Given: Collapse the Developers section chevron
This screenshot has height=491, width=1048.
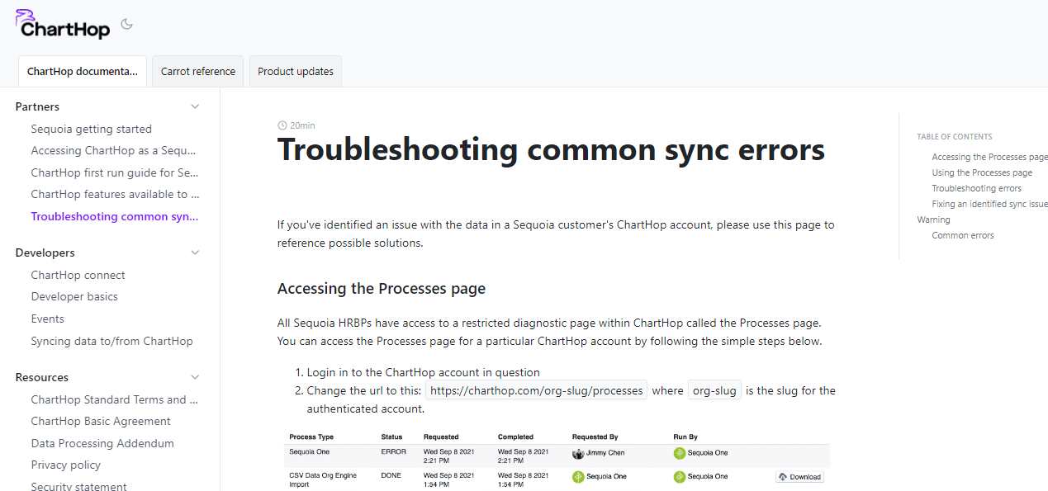Looking at the screenshot, I should pyautogui.click(x=195, y=253).
